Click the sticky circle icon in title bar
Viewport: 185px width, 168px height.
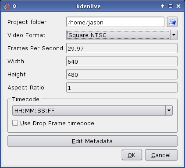click(14, 6)
